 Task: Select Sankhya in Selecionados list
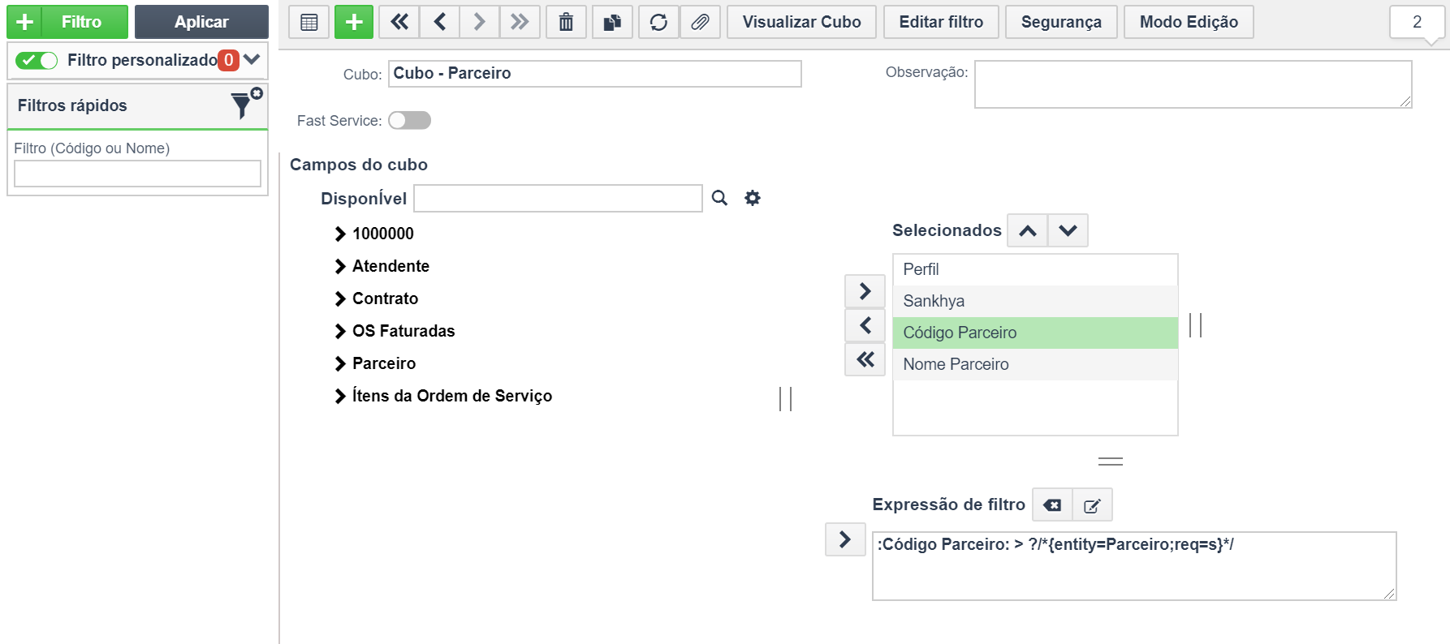[x=1035, y=301]
